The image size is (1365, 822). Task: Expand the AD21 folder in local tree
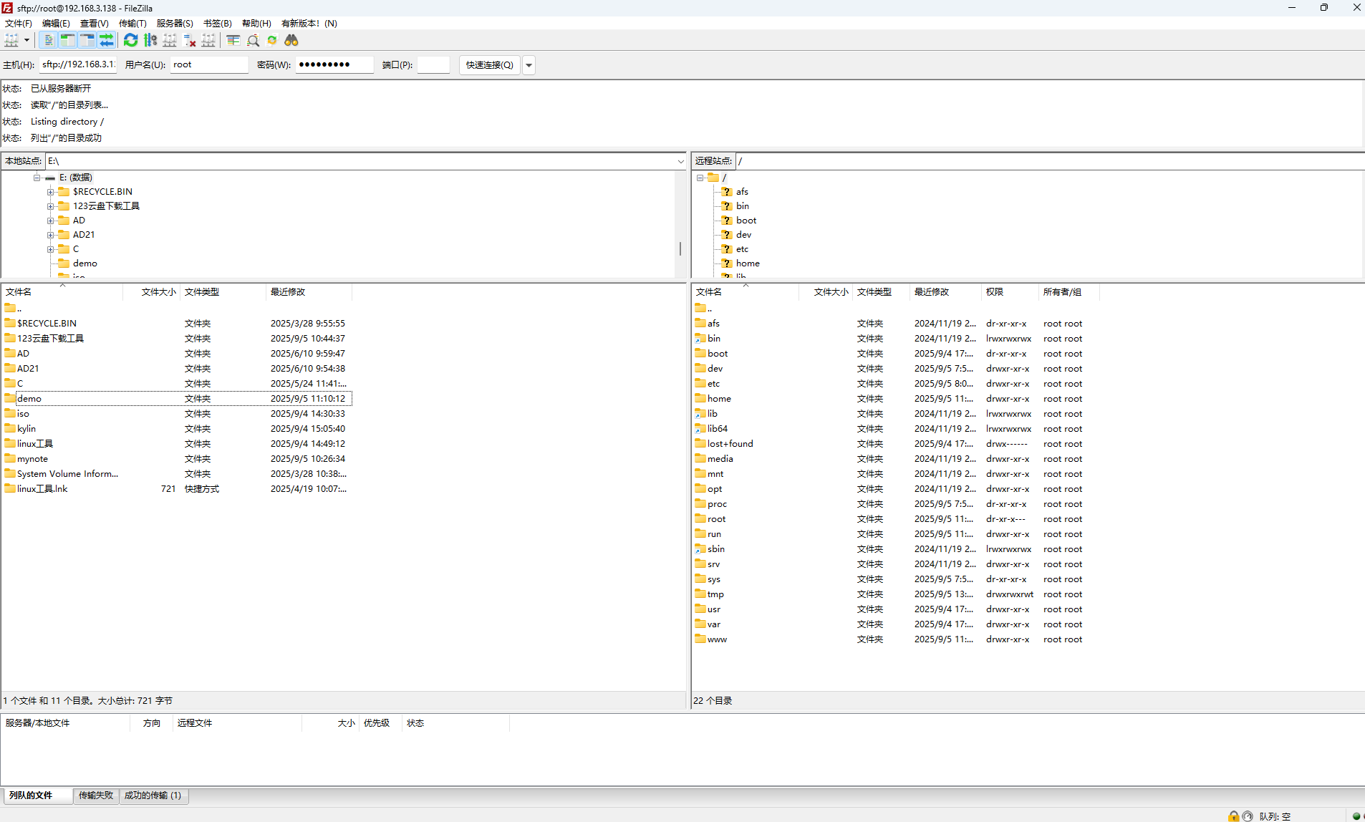[x=51, y=235]
